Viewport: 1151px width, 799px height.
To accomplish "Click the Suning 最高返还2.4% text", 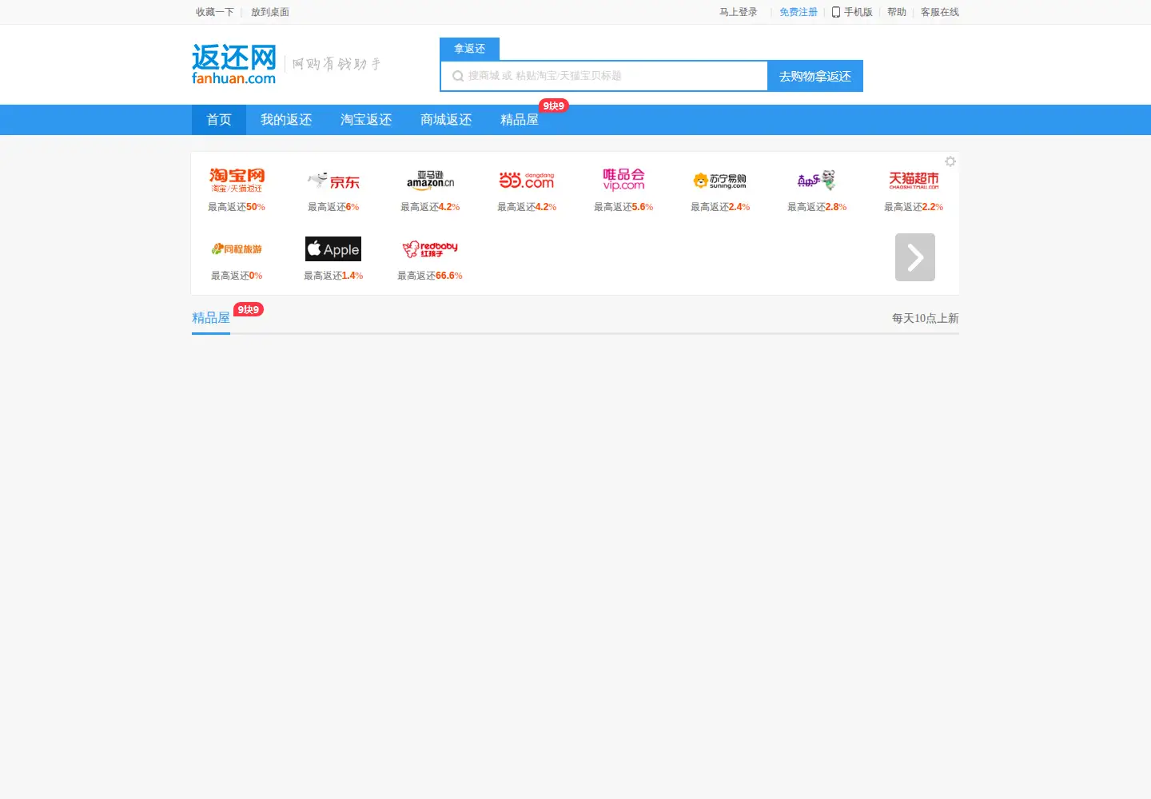I will 720,207.
